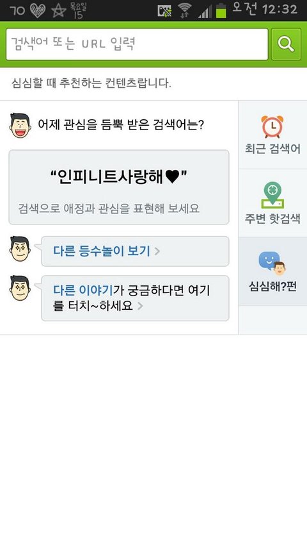Tap the avatar next to 다른 등수놀이 보기

click(x=20, y=249)
